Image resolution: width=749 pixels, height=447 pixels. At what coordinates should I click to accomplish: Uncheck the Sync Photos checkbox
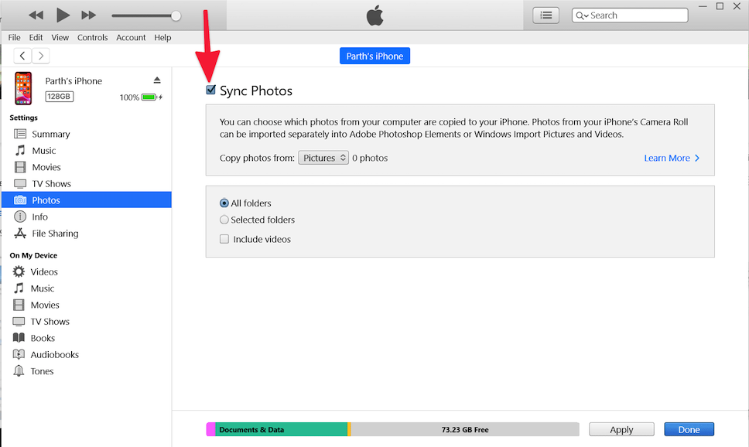point(211,90)
